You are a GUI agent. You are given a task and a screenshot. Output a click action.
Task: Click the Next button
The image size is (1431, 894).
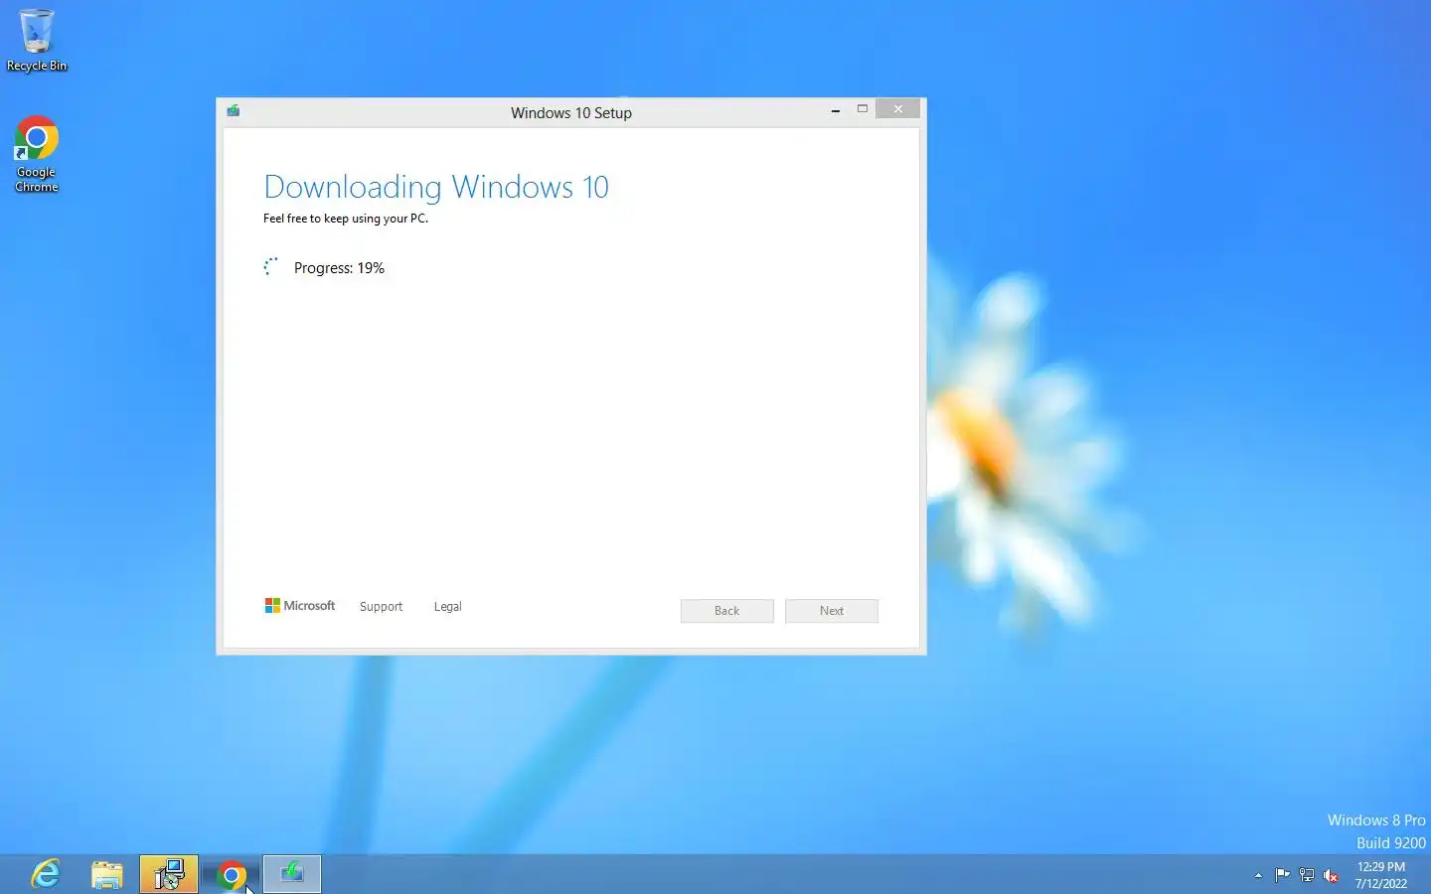(x=832, y=611)
